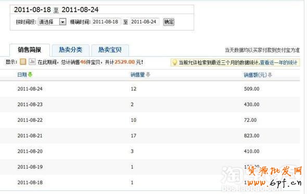
Task: Switch to list table display icon
Action: [x=23, y=62]
